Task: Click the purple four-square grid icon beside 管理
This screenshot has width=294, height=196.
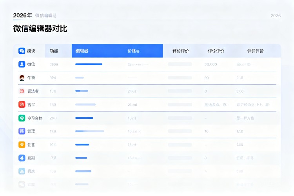Action: (22, 131)
